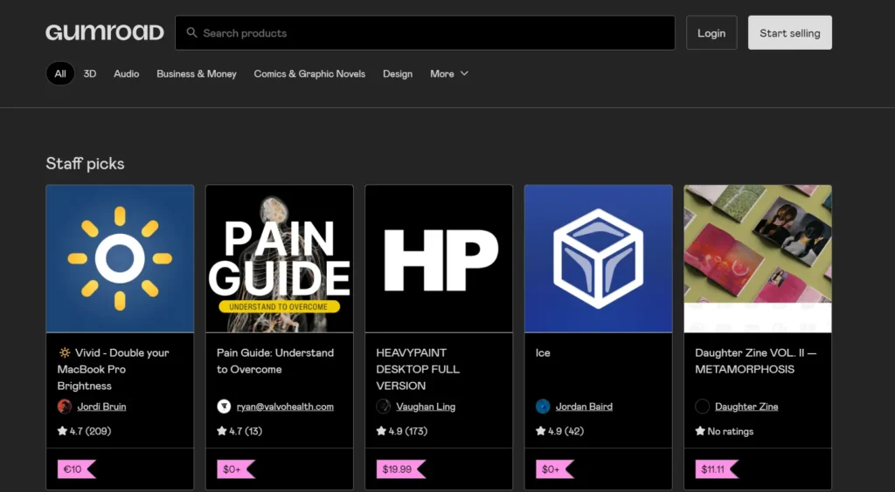The width and height of the screenshot is (895, 492).
Task: Click the "4.9 (173)" rating text
Action: coord(408,431)
